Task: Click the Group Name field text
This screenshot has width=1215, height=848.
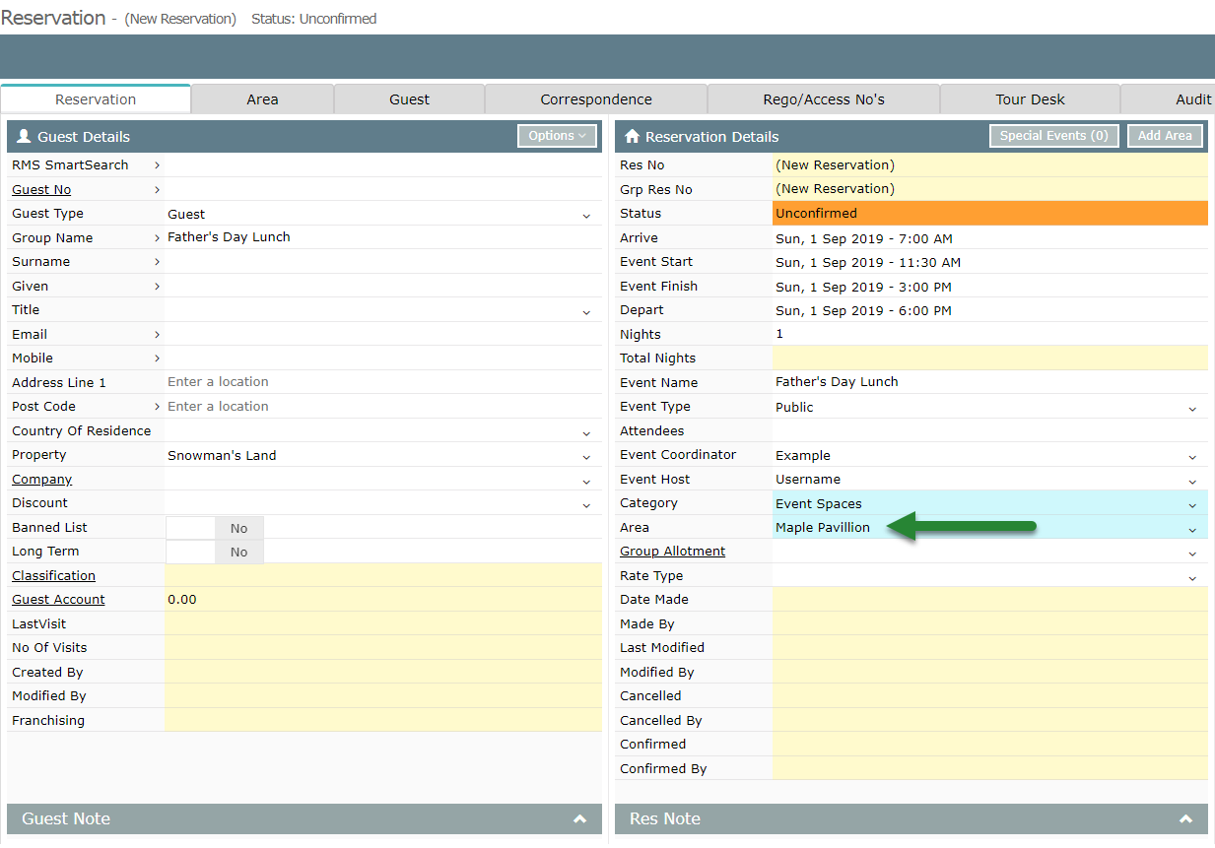Action: 229,237
